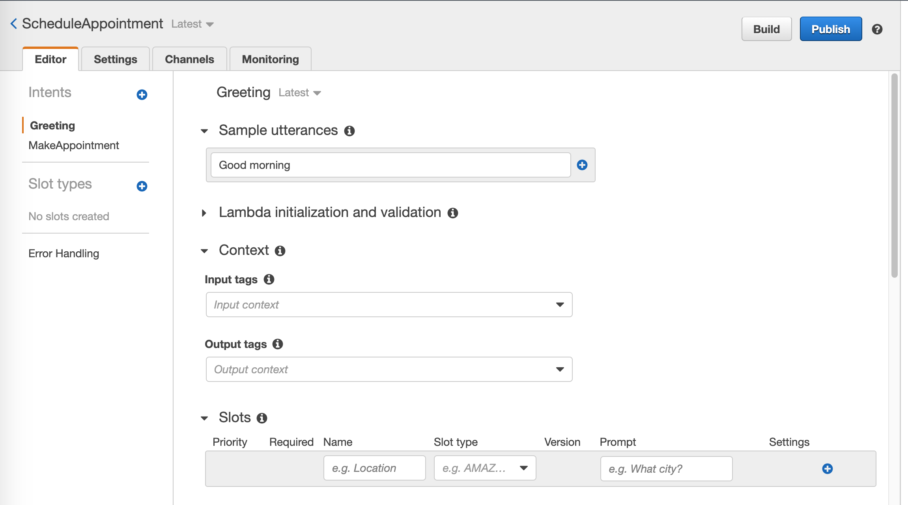908x505 pixels.
Task: Click the Slot type column header
Action: click(456, 442)
